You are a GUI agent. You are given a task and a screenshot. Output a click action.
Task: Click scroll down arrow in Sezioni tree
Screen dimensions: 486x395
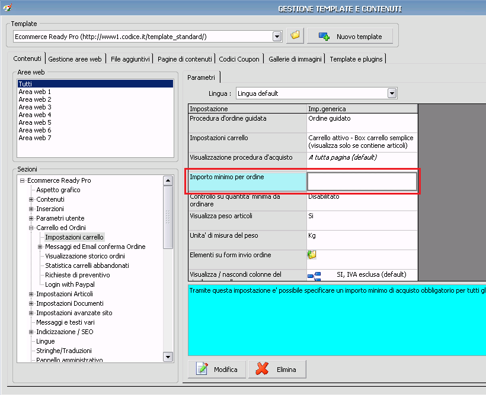click(168, 357)
